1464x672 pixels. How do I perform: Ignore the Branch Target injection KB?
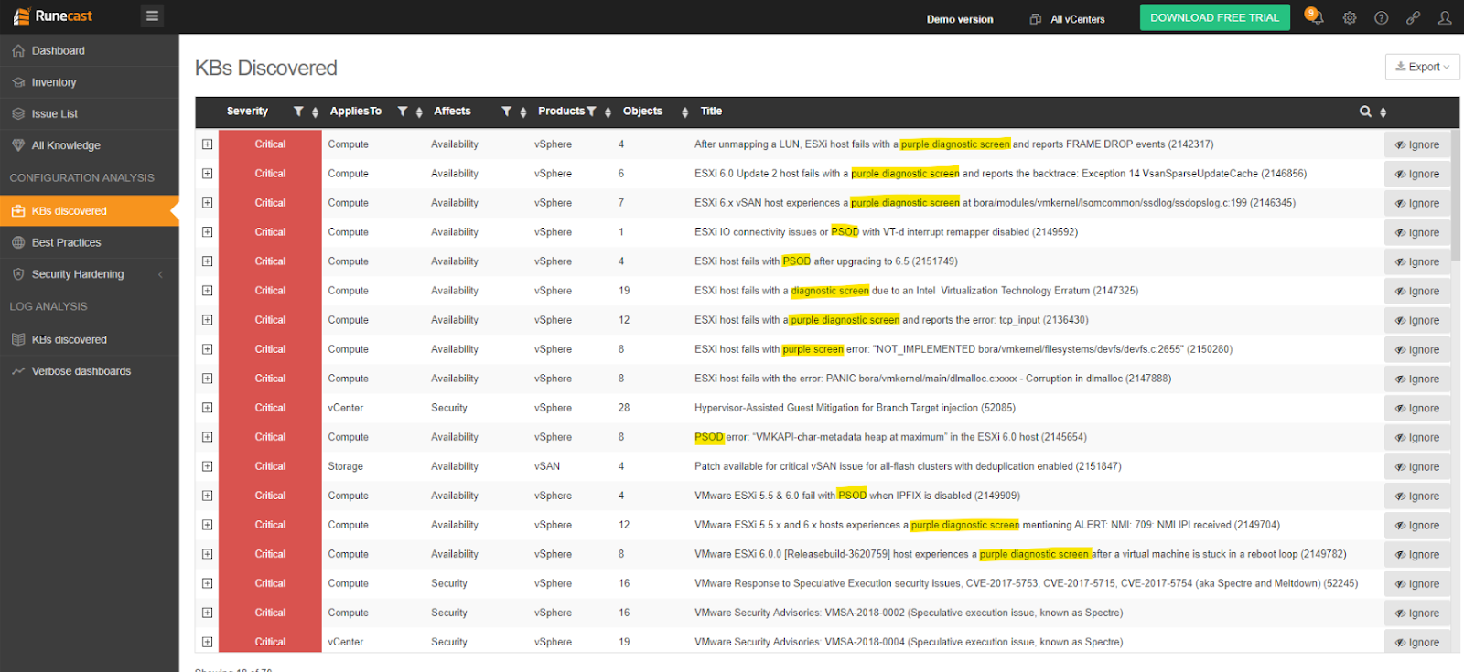click(1417, 408)
